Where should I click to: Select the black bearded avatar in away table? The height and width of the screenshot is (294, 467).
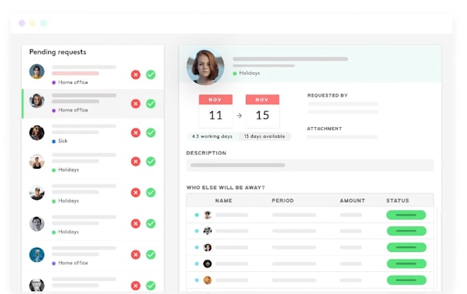tap(207, 264)
